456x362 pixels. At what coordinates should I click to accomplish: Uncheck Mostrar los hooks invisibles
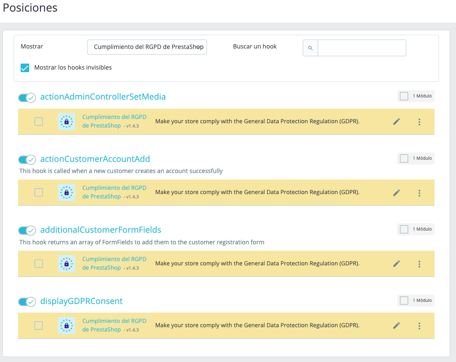point(25,68)
